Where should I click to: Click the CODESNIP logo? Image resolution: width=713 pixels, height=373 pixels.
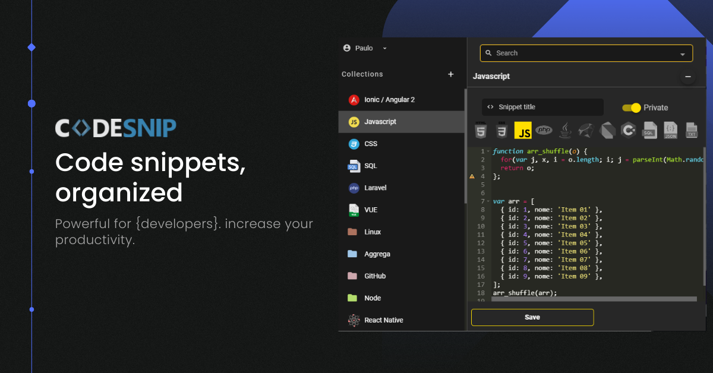[x=115, y=128]
